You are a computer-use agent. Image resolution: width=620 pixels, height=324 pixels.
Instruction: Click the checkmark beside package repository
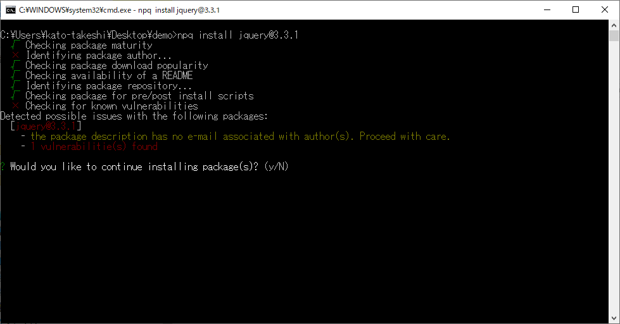pyautogui.click(x=15, y=85)
